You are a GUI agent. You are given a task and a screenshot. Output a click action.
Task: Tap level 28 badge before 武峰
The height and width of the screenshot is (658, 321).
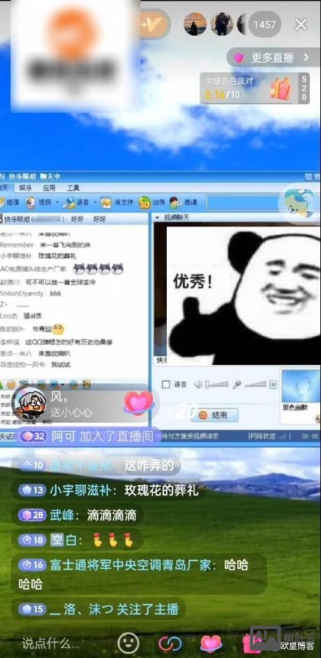pyautogui.click(x=32, y=515)
